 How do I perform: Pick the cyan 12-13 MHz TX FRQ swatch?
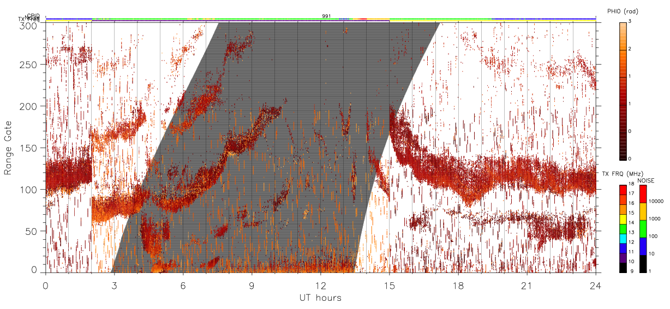point(623,239)
